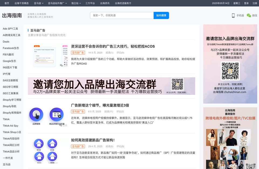259x169 pixels.
Task: Click the 登录 link
Action: tap(246, 3)
